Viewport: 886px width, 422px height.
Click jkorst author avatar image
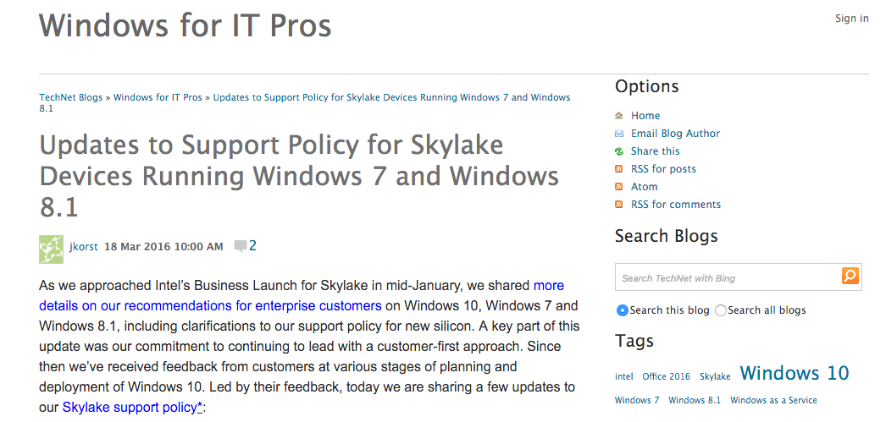pyautogui.click(x=51, y=249)
